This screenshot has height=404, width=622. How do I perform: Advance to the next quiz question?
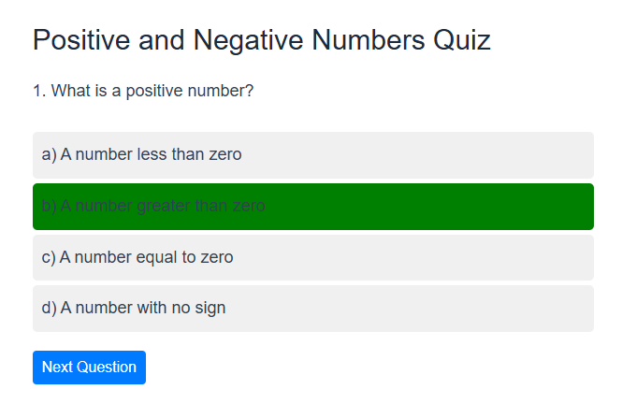point(89,367)
